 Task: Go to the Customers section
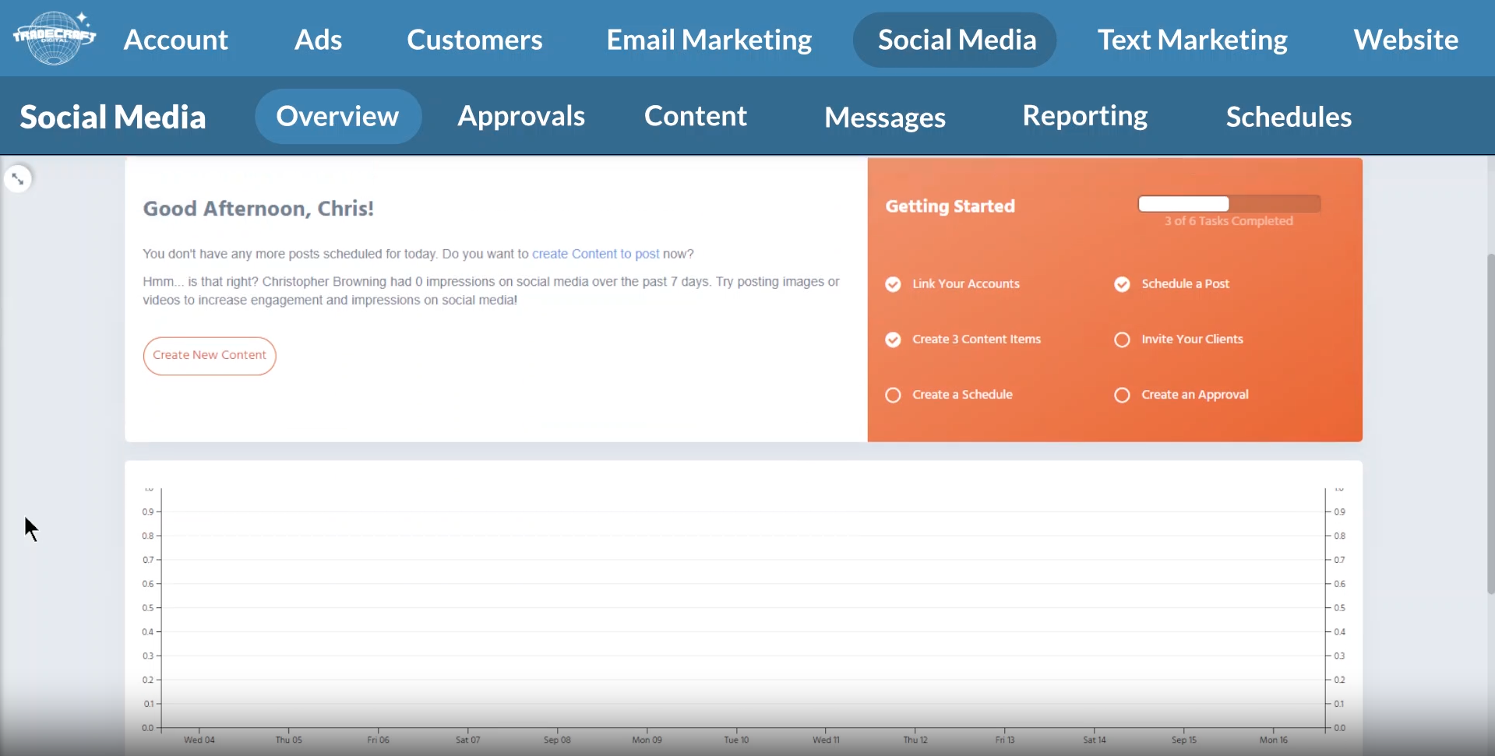tap(474, 40)
